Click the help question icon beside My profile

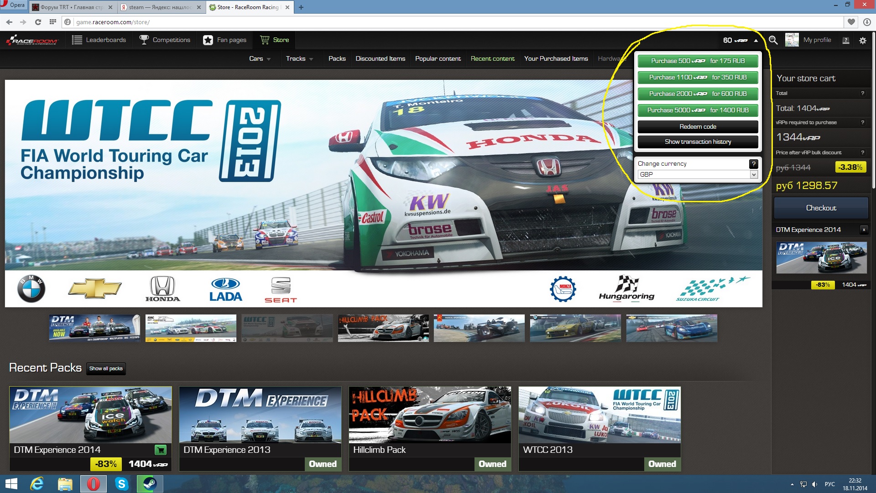845,40
